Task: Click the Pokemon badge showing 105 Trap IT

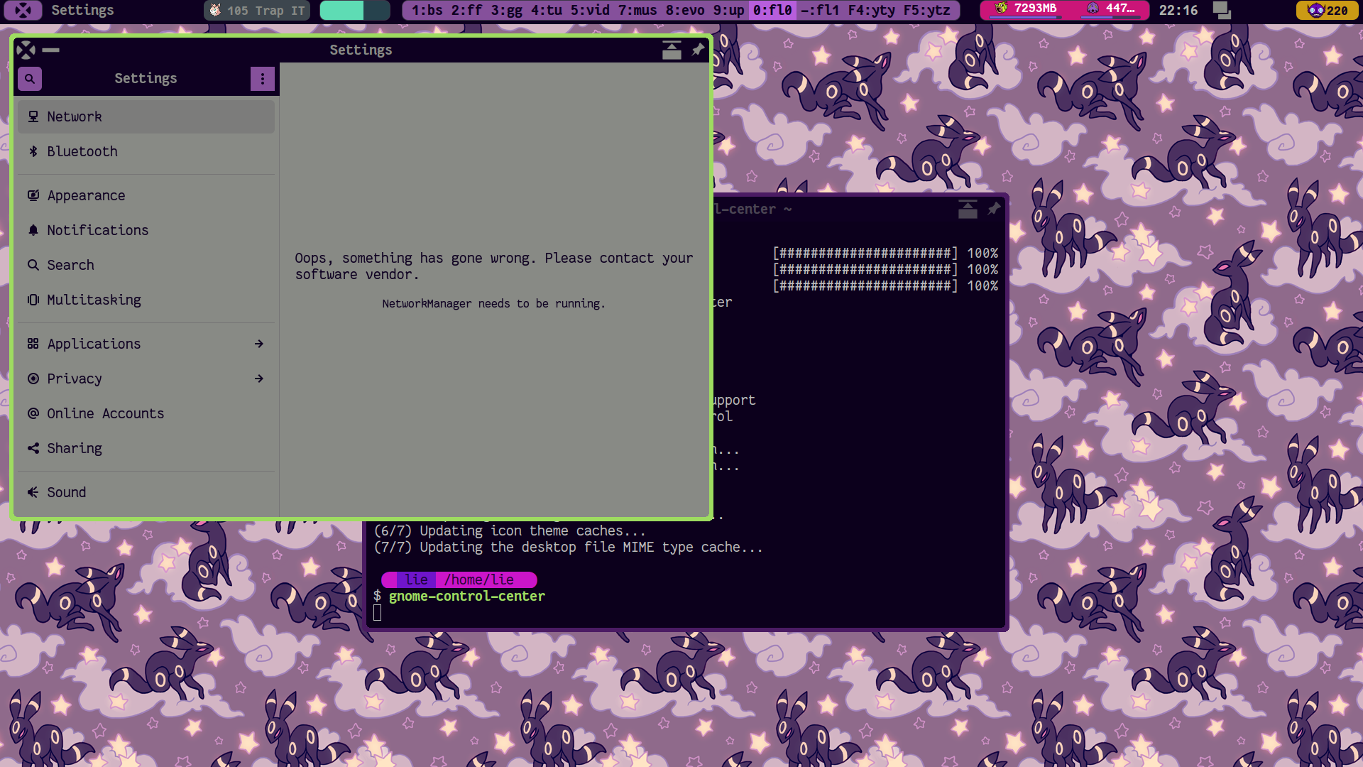Action: [x=256, y=10]
